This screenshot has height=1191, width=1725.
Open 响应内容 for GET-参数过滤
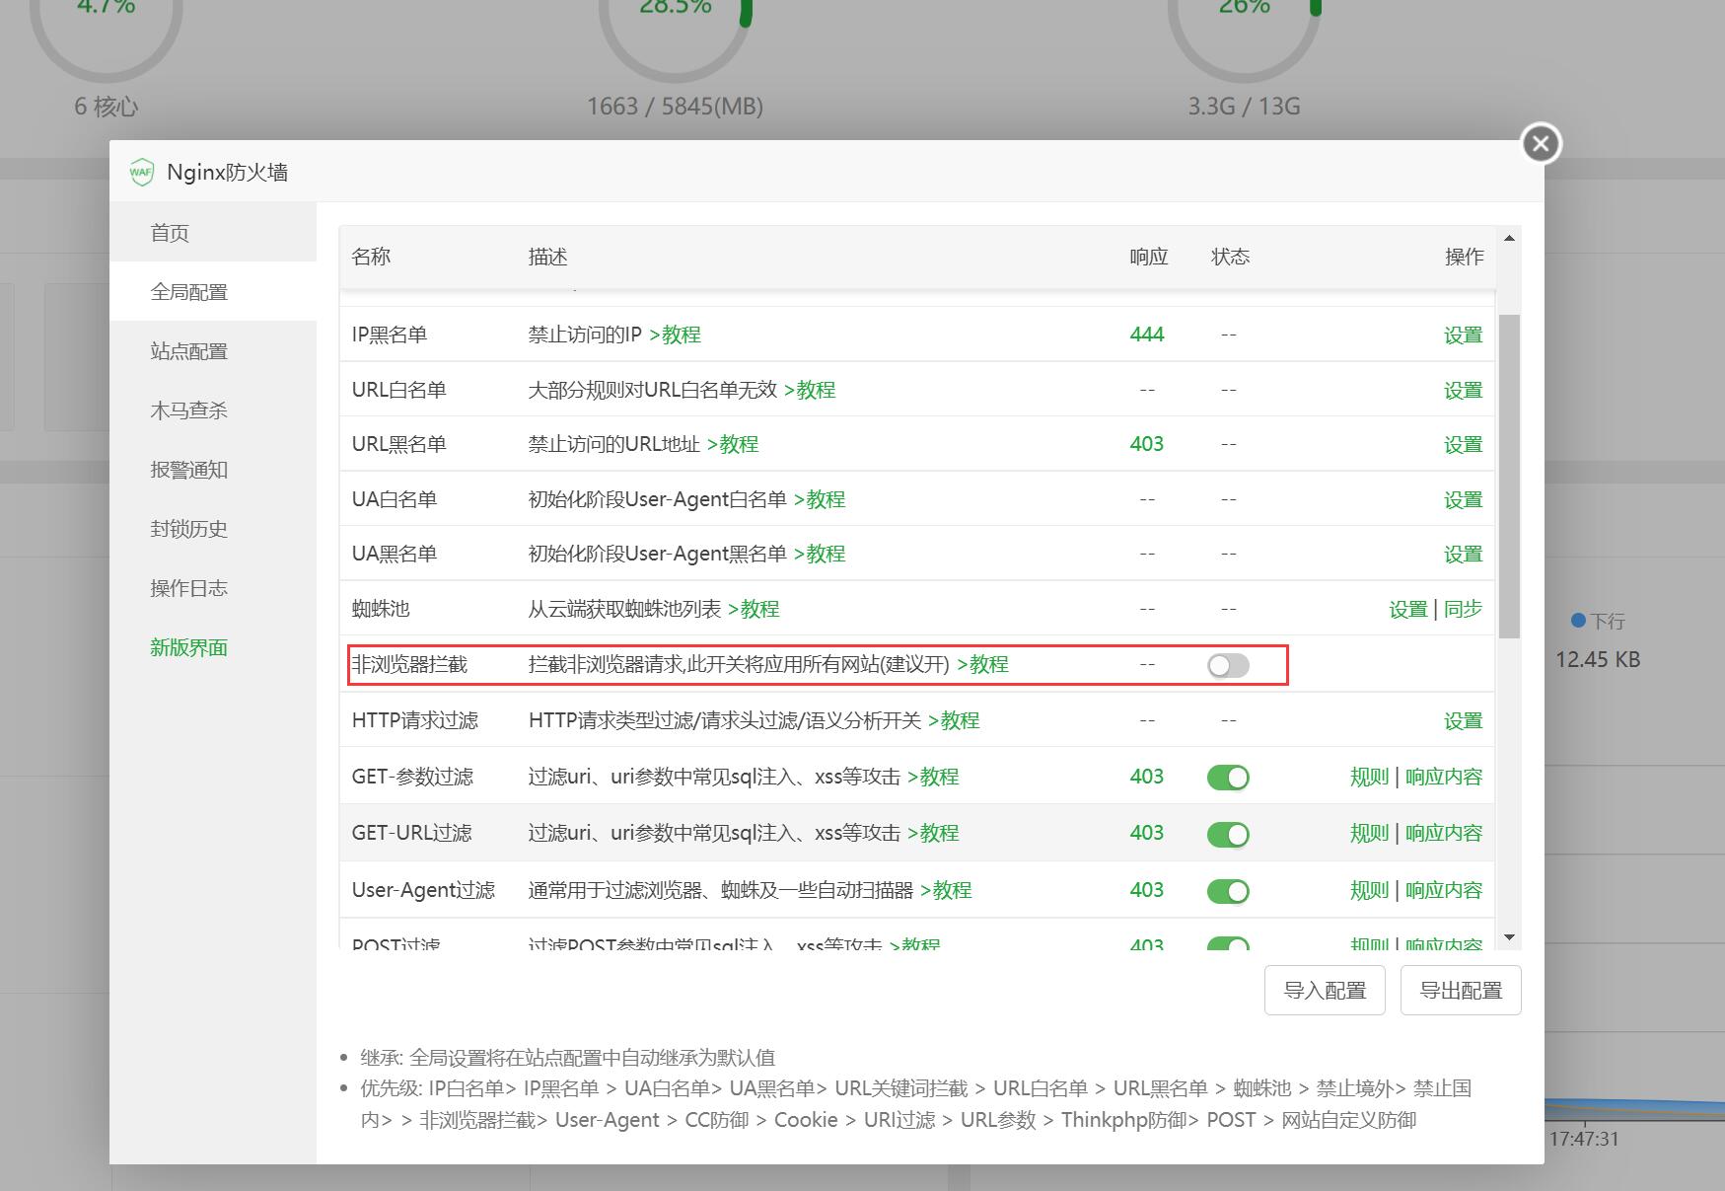[1444, 778]
